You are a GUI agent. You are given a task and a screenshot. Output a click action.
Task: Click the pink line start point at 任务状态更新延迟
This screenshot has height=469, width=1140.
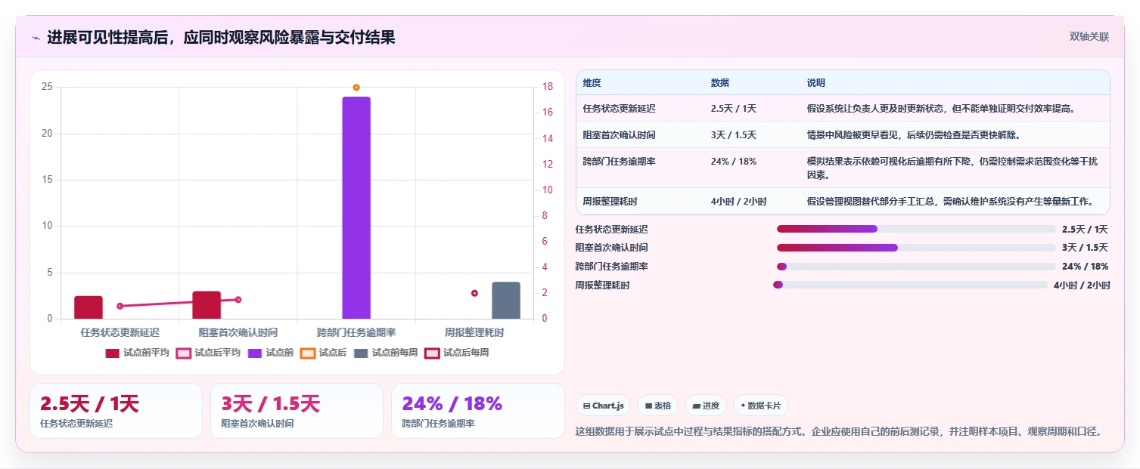coord(120,306)
